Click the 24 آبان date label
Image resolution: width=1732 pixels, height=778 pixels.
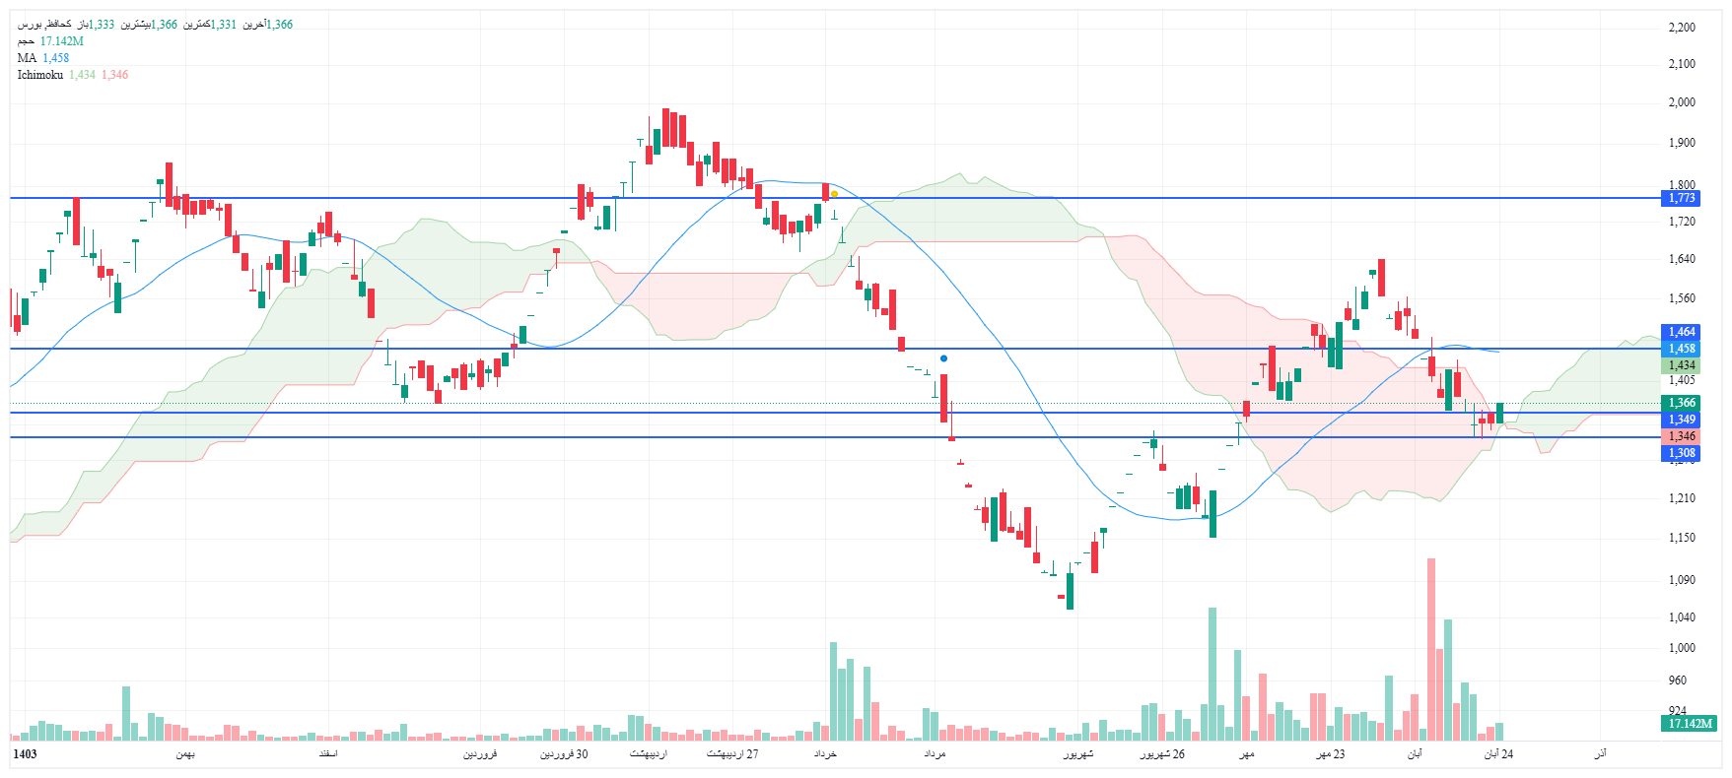(x=1498, y=754)
